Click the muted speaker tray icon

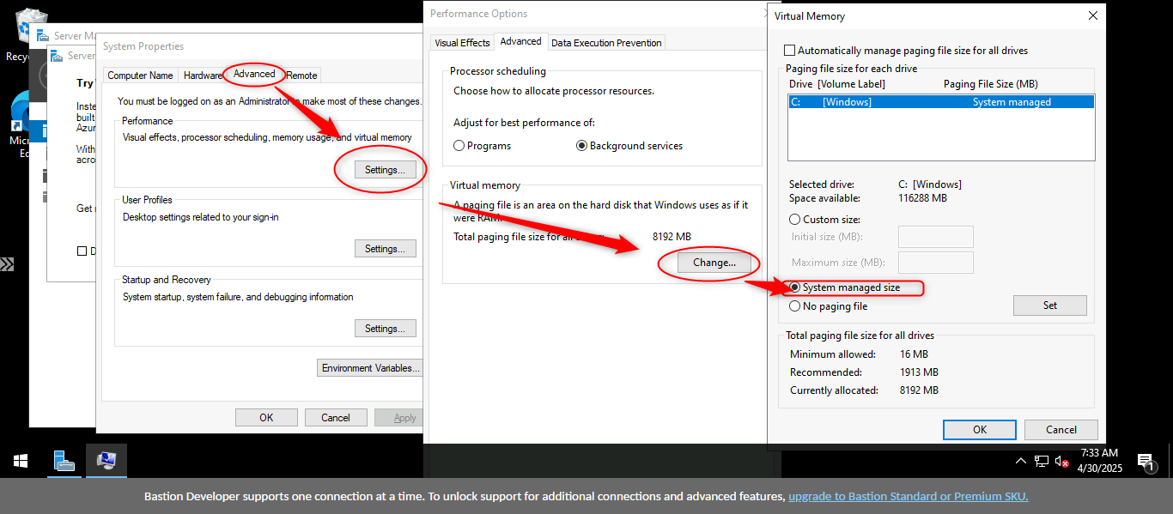click(1062, 461)
